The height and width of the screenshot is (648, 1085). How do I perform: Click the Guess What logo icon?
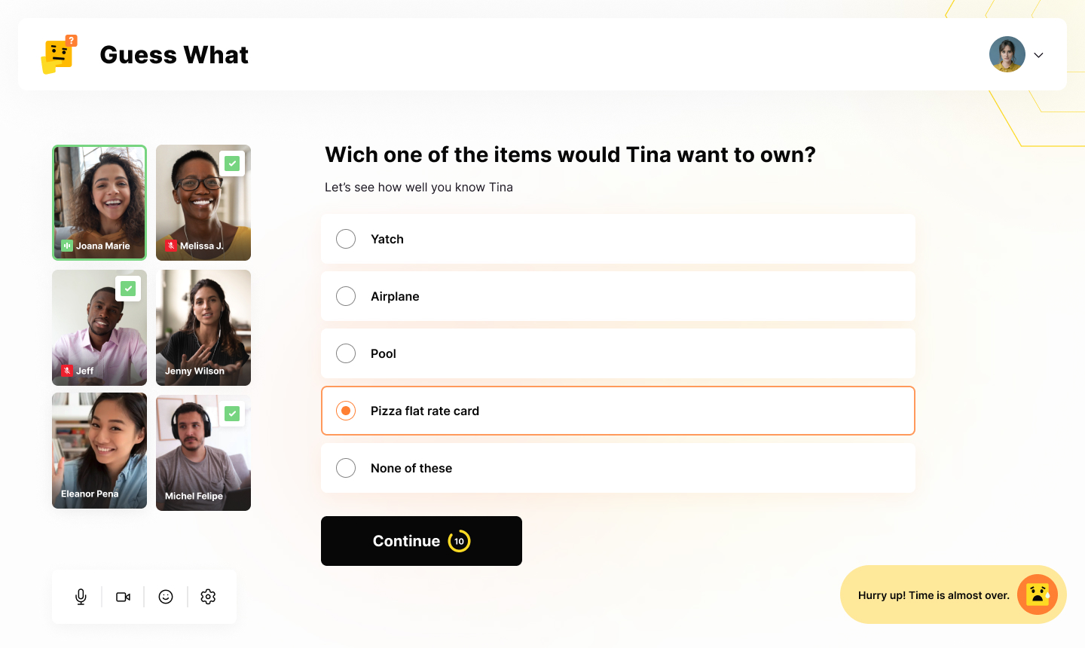60,54
